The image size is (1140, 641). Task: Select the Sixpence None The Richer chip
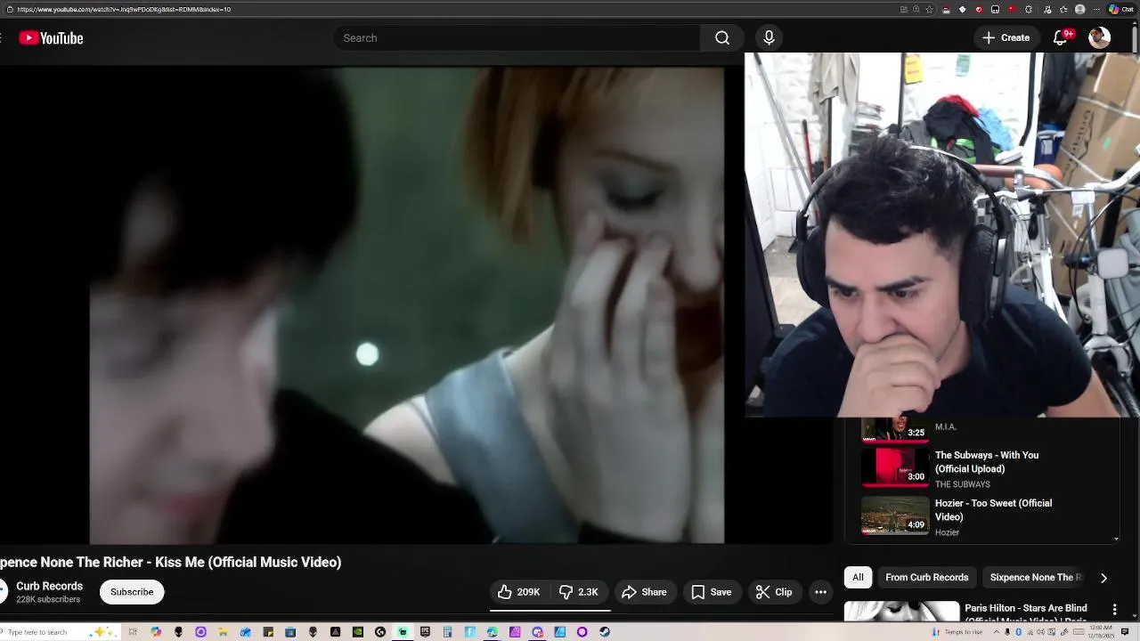(1035, 577)
